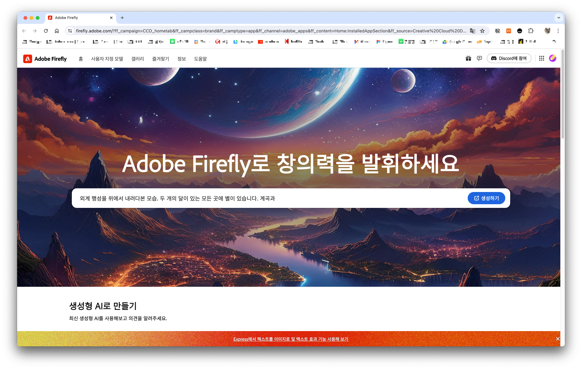Viewport: 582px width, 369px height.
Task: Open 갤러리 navigation item
Action: [x=138, y=59]
